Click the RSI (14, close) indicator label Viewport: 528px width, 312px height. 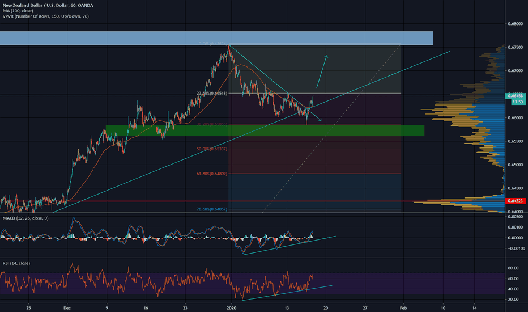(x=16, y=263)
